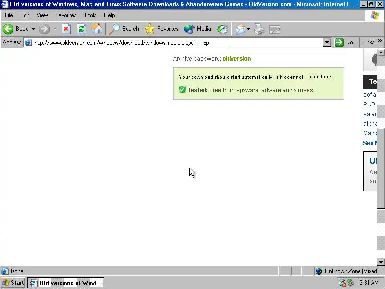Open the Edit menu

tap(25, 15)
